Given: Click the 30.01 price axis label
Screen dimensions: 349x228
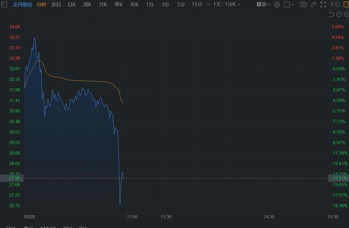Looking at the screenshot, I should (14, 132).
